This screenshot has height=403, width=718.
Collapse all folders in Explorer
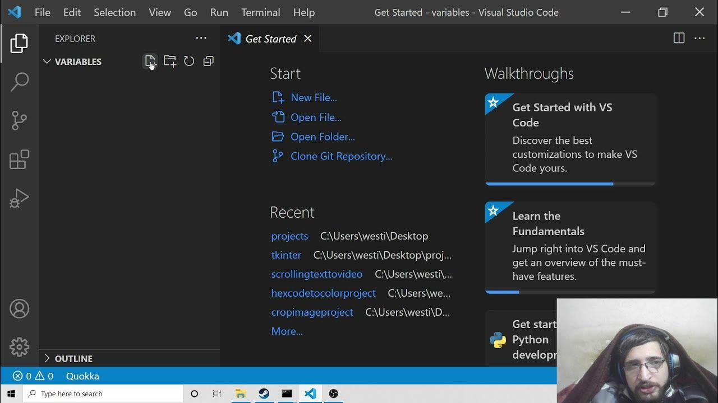pos(208,61)
